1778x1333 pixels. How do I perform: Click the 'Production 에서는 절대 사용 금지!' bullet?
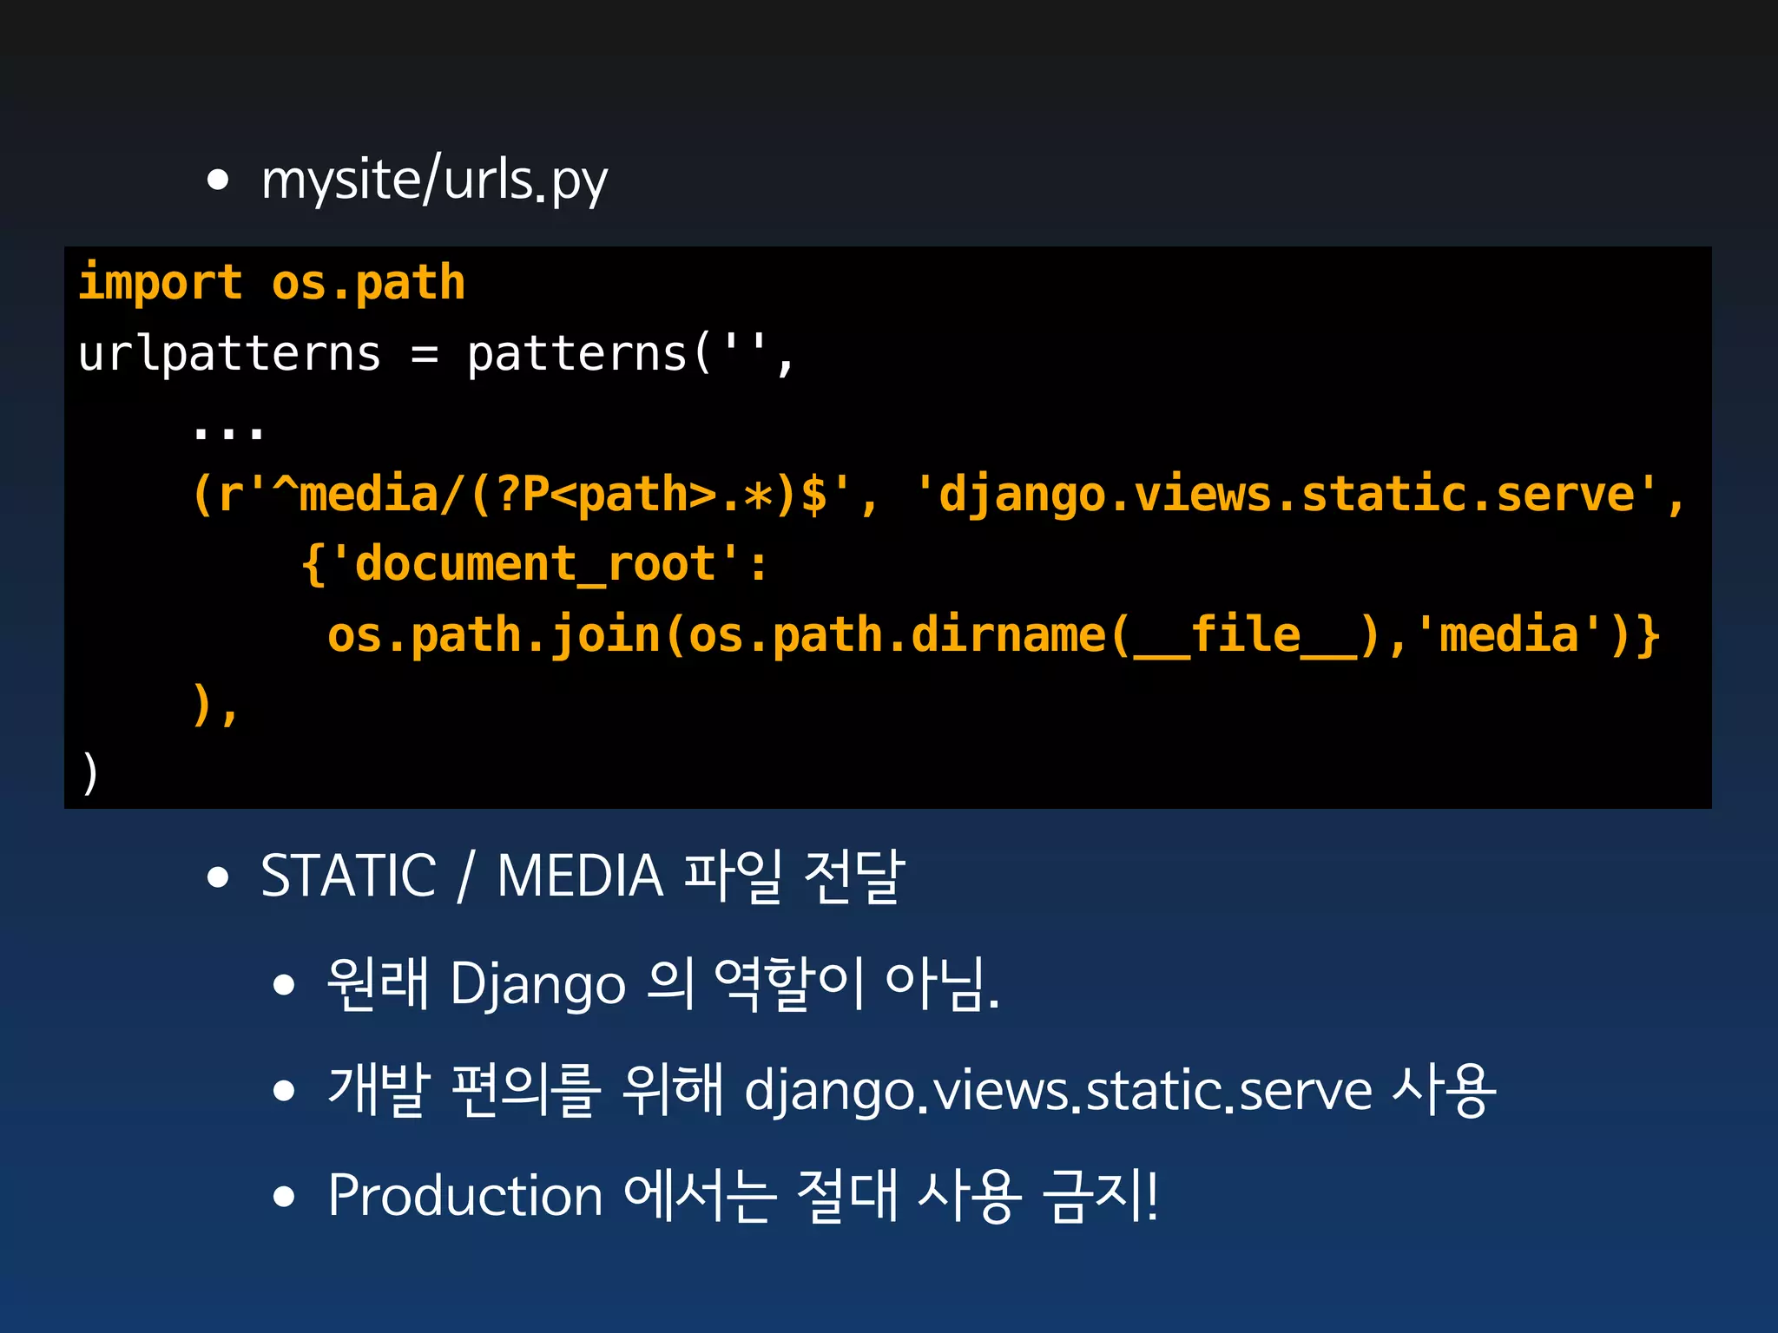coord(743,1196)
